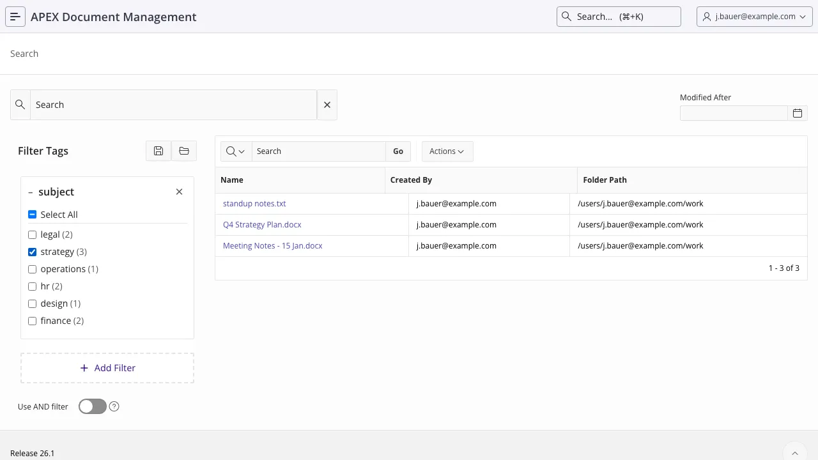
Task: Sort by the Name column header
Action: [232, 180]
